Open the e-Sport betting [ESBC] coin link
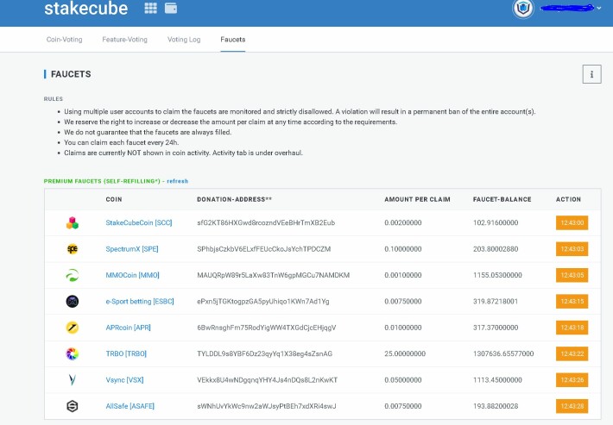 (x=140, y=301)
